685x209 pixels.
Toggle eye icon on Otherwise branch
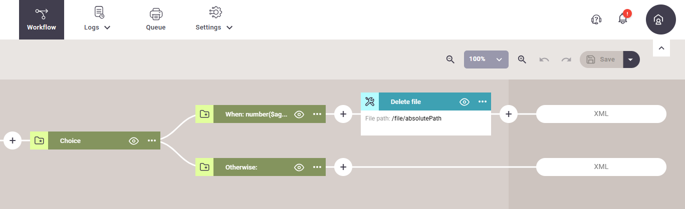coord(299,167)
